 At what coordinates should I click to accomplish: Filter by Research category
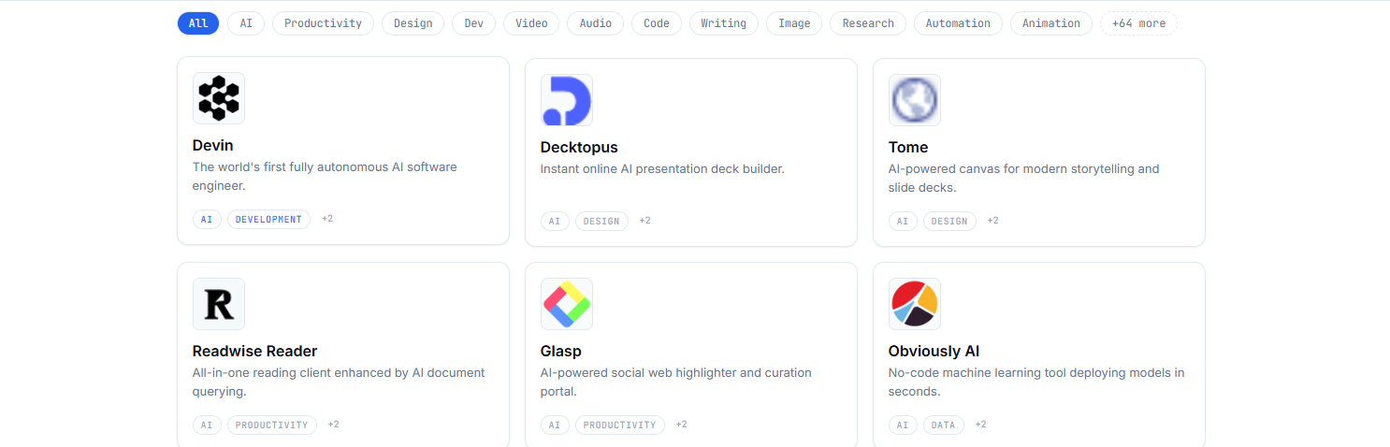click(x=868, y=23)
